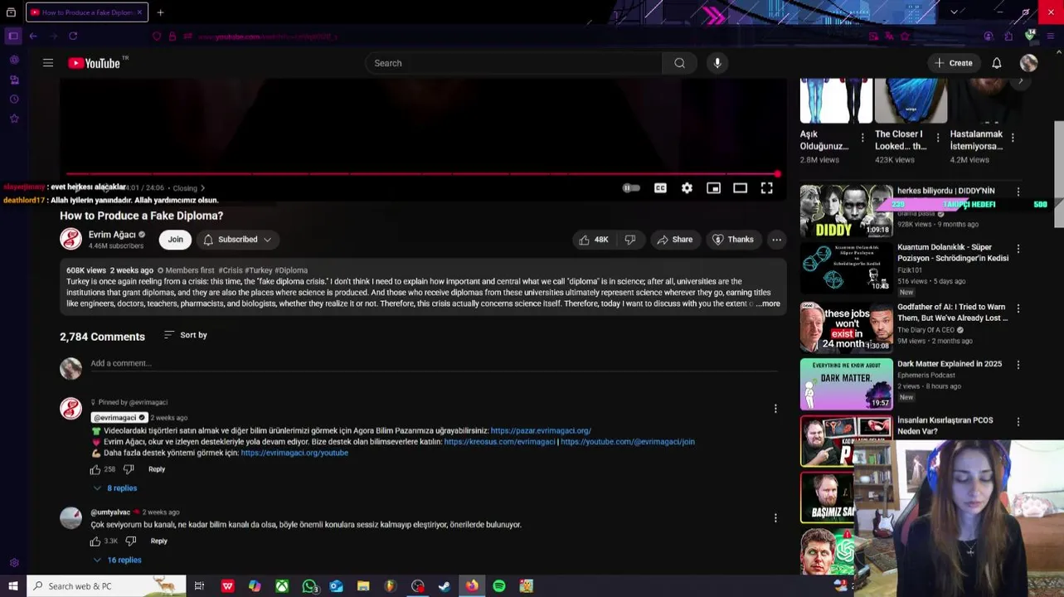The width and height of the screenshot is (1064, 597).
Task: Focus the Add a comment field
Action: point(434,364)
